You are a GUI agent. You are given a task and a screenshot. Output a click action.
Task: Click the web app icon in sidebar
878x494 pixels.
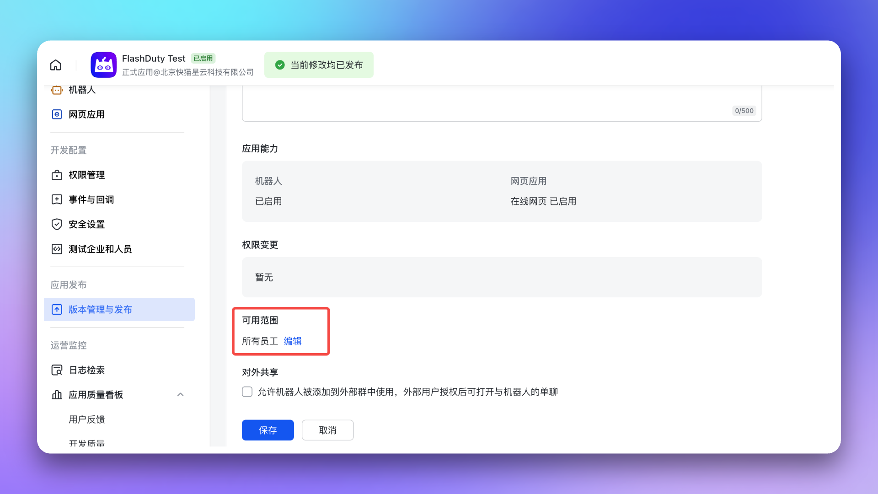57,114
